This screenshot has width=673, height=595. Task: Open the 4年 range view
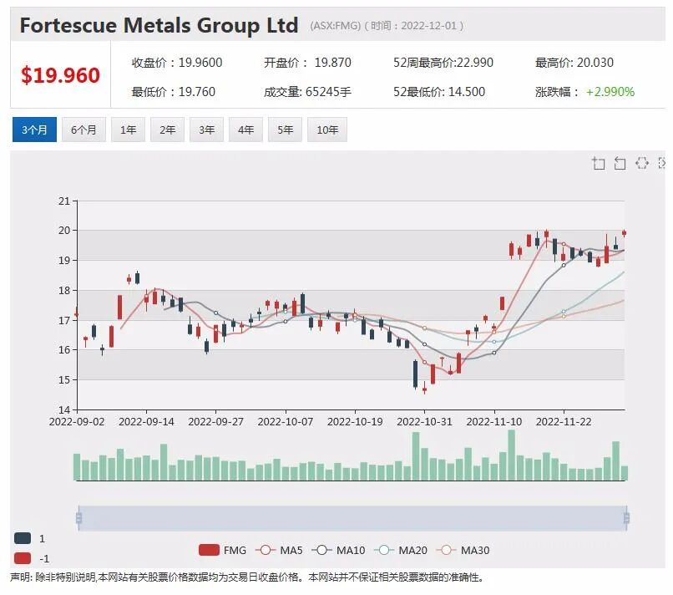pyautogui.click(x=245, y=130)
